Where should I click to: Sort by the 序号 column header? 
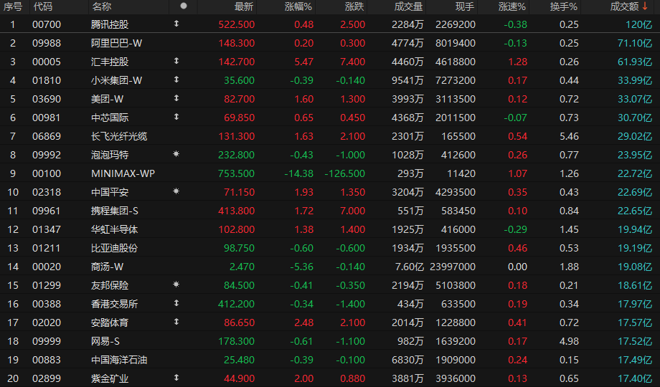pyautogui.click(x=13, y=6)
